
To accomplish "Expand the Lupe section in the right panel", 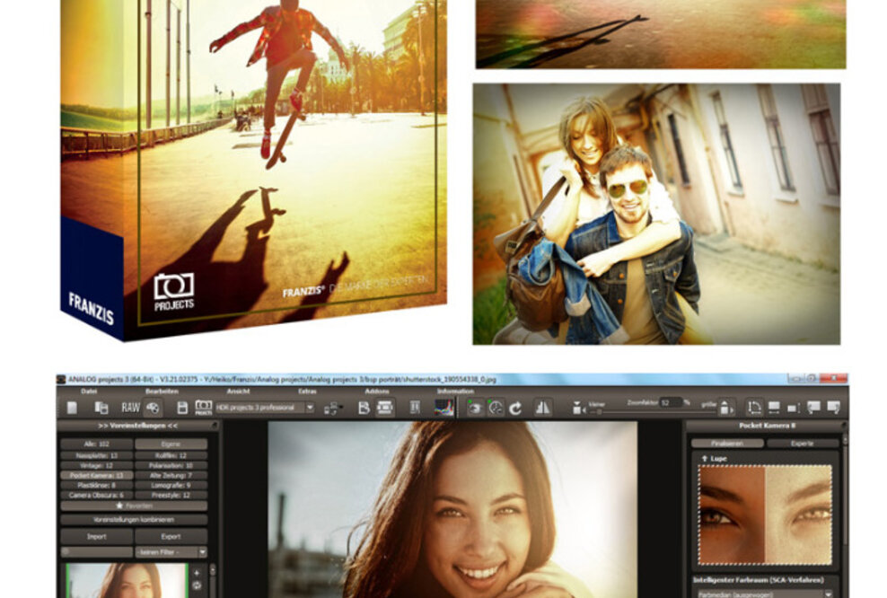I will coord(714,458).
